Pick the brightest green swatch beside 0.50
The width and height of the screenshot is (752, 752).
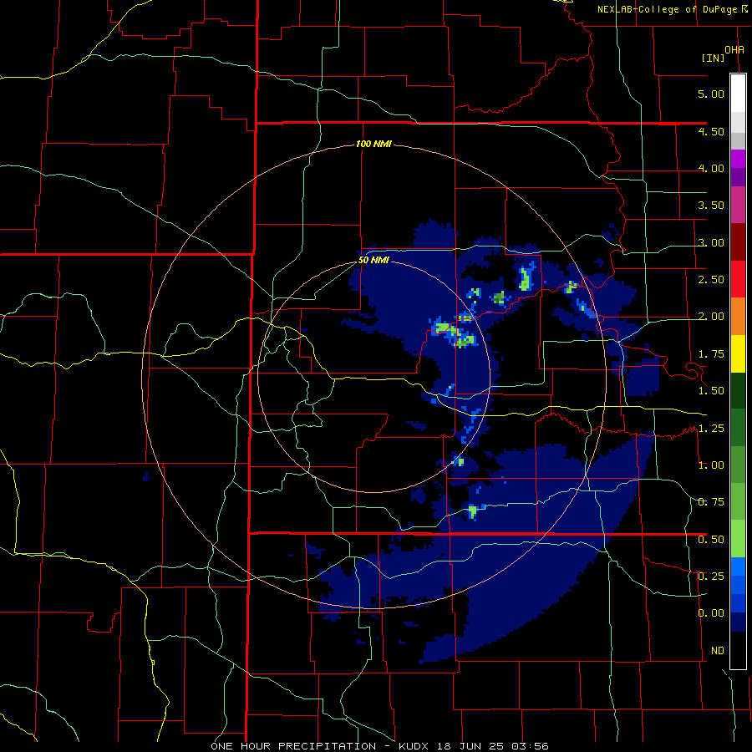(738, 539)
